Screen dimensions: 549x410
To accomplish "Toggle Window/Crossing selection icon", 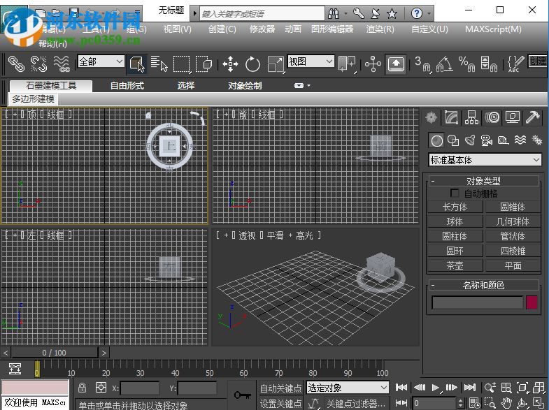I will (x=204, y=64).
